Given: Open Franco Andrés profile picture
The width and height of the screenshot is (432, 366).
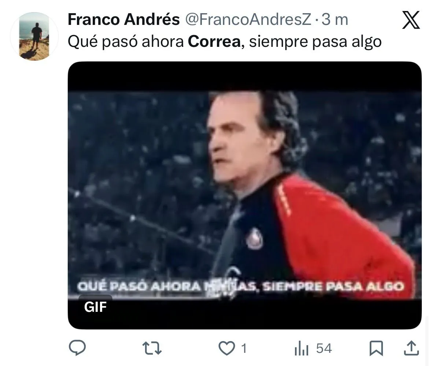Looking at the screenshot, I should [x=34, y=36].
